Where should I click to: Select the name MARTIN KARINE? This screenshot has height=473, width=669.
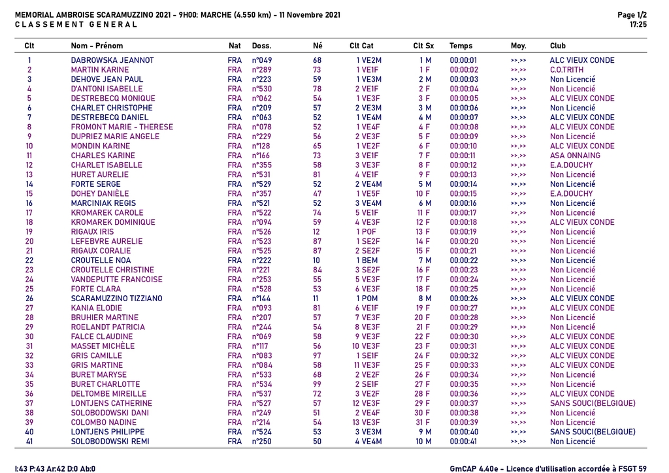[100, 70]
